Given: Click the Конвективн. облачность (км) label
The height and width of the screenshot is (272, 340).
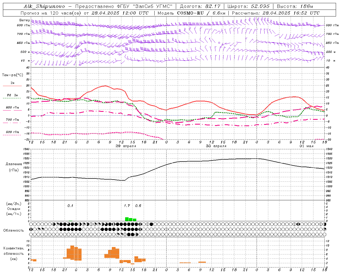Looking at the screenshot, I should point(14,253).
